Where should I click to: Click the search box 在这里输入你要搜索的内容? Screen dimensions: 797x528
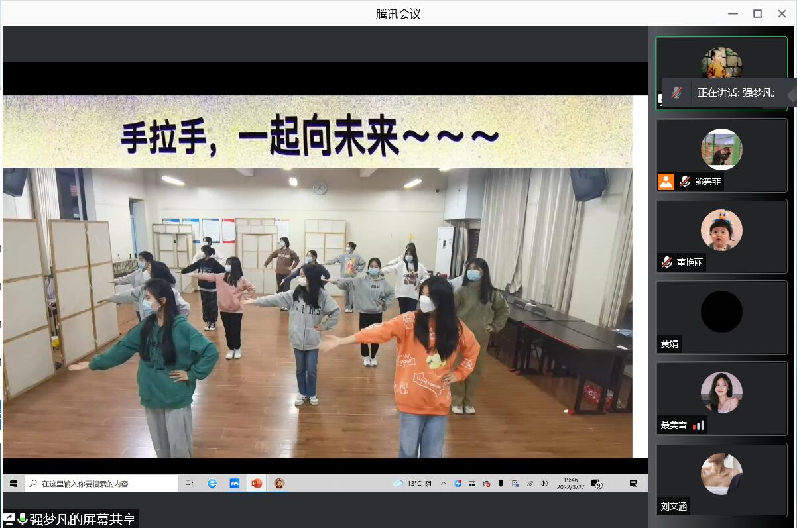coord(101,484)
